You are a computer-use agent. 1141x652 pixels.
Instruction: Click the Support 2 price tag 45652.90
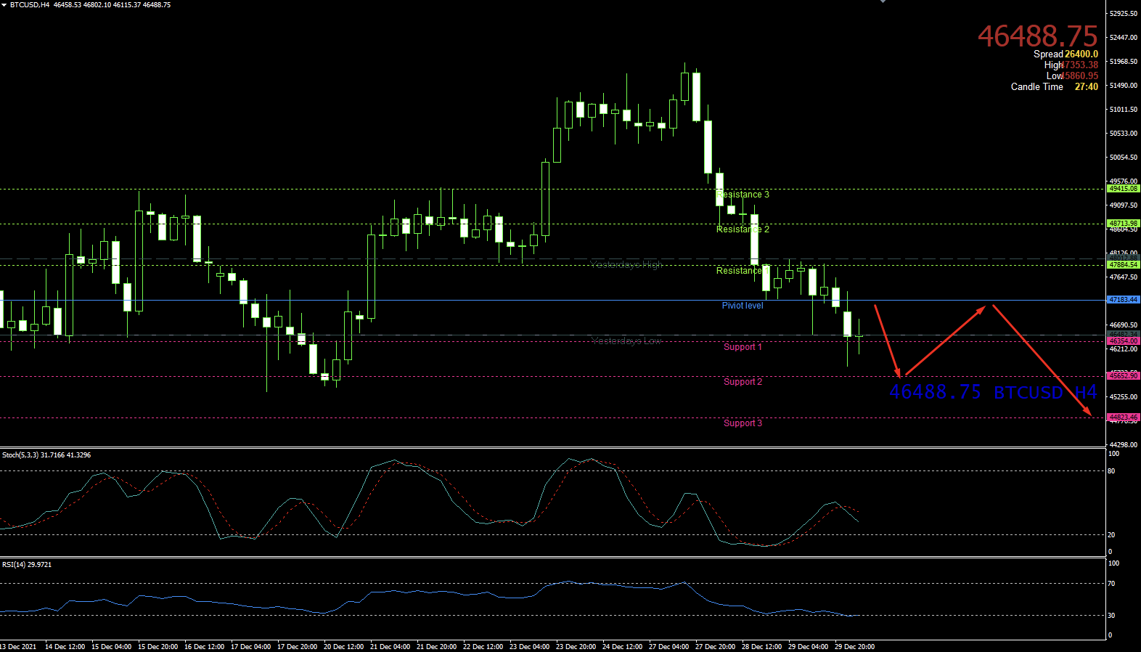click(1123, 376)
